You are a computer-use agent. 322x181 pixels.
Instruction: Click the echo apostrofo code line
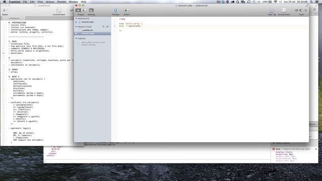click(x=130, y=26)
